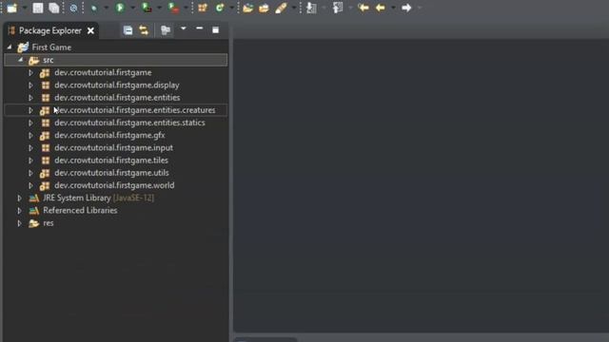The width and height of the screenshot is (609, 342).
Task: Expand the firstgame.input package arrow
Action: [30, 148]
